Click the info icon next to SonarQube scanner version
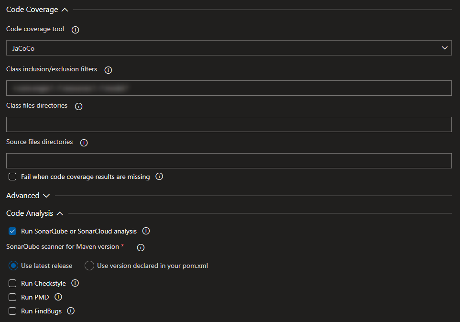 click(140, 247)
